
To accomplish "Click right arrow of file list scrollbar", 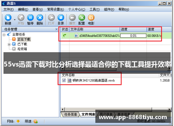I will (x=169, y=109).
